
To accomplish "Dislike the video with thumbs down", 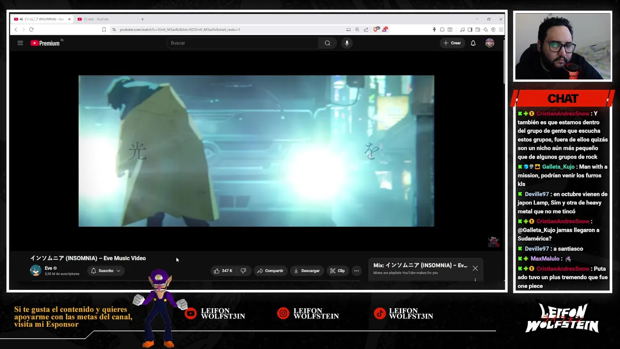I will (x=243, y=271).
